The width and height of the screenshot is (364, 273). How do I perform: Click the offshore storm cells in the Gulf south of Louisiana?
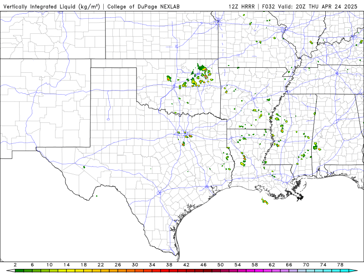coord(265,201)
